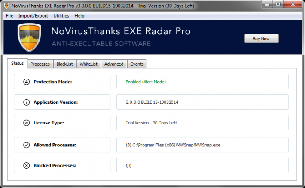Click the orange shield logo in banner
305x188 pixels.
click(x=29, y=37)
